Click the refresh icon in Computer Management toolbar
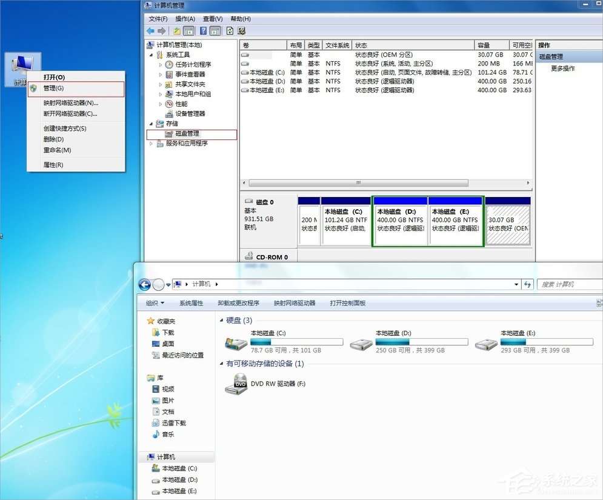Image resolution: width=603 pixels, height=500 pixels. point(229,30)
